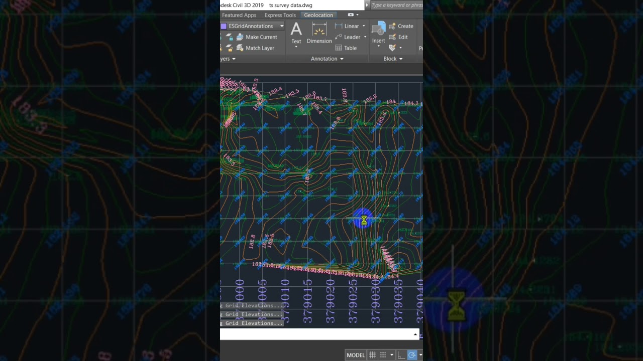Open the Insert block dropdown arrow
The width and height of the screenshot is (643, 361).
tap(379, 47)
